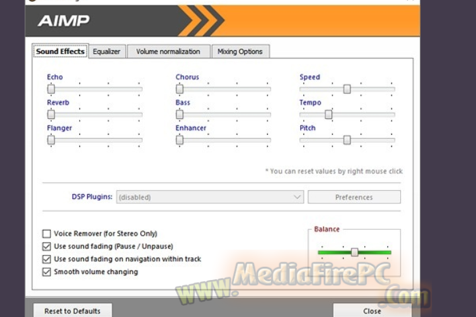Click the Echo label
The image size is (476, 317).
55,77
